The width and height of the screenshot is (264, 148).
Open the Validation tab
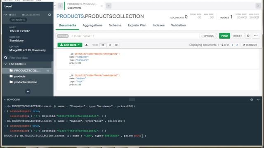tap(179, 25)
